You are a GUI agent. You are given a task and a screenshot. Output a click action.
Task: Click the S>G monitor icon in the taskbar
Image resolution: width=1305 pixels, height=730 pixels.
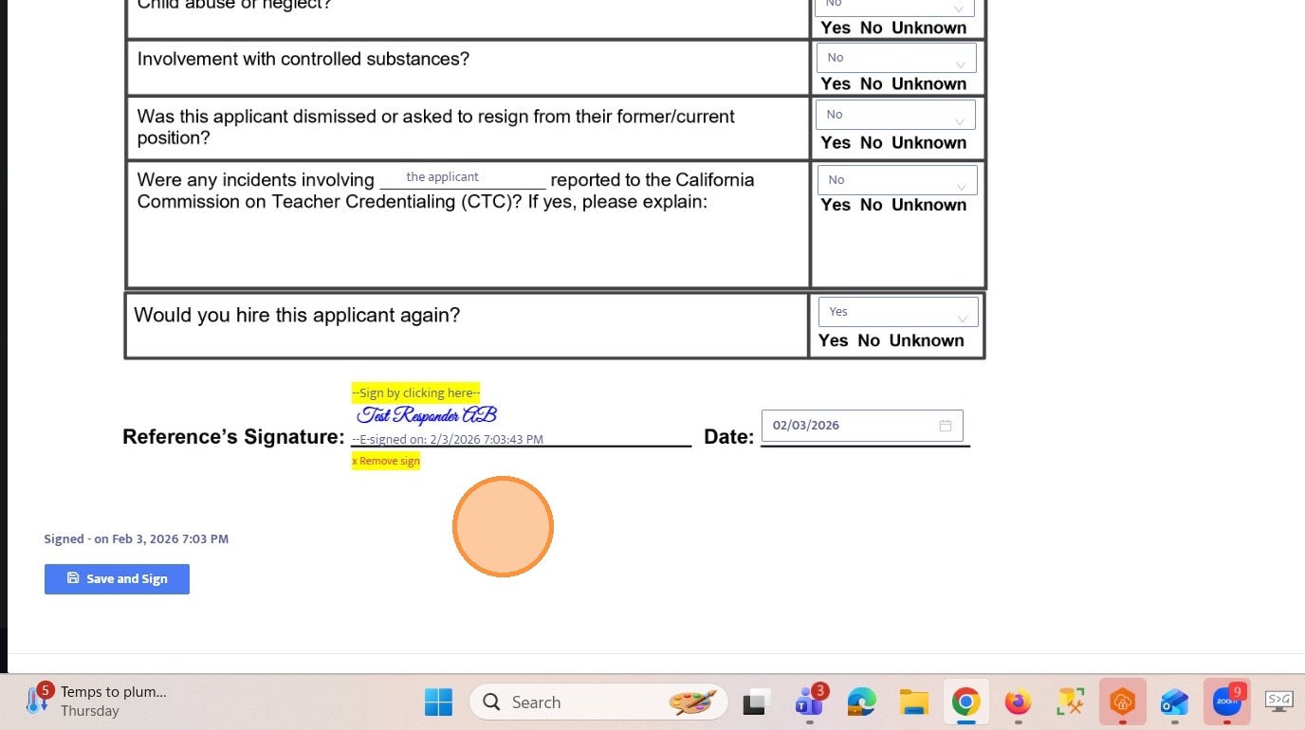click(x=1278, y=701)
